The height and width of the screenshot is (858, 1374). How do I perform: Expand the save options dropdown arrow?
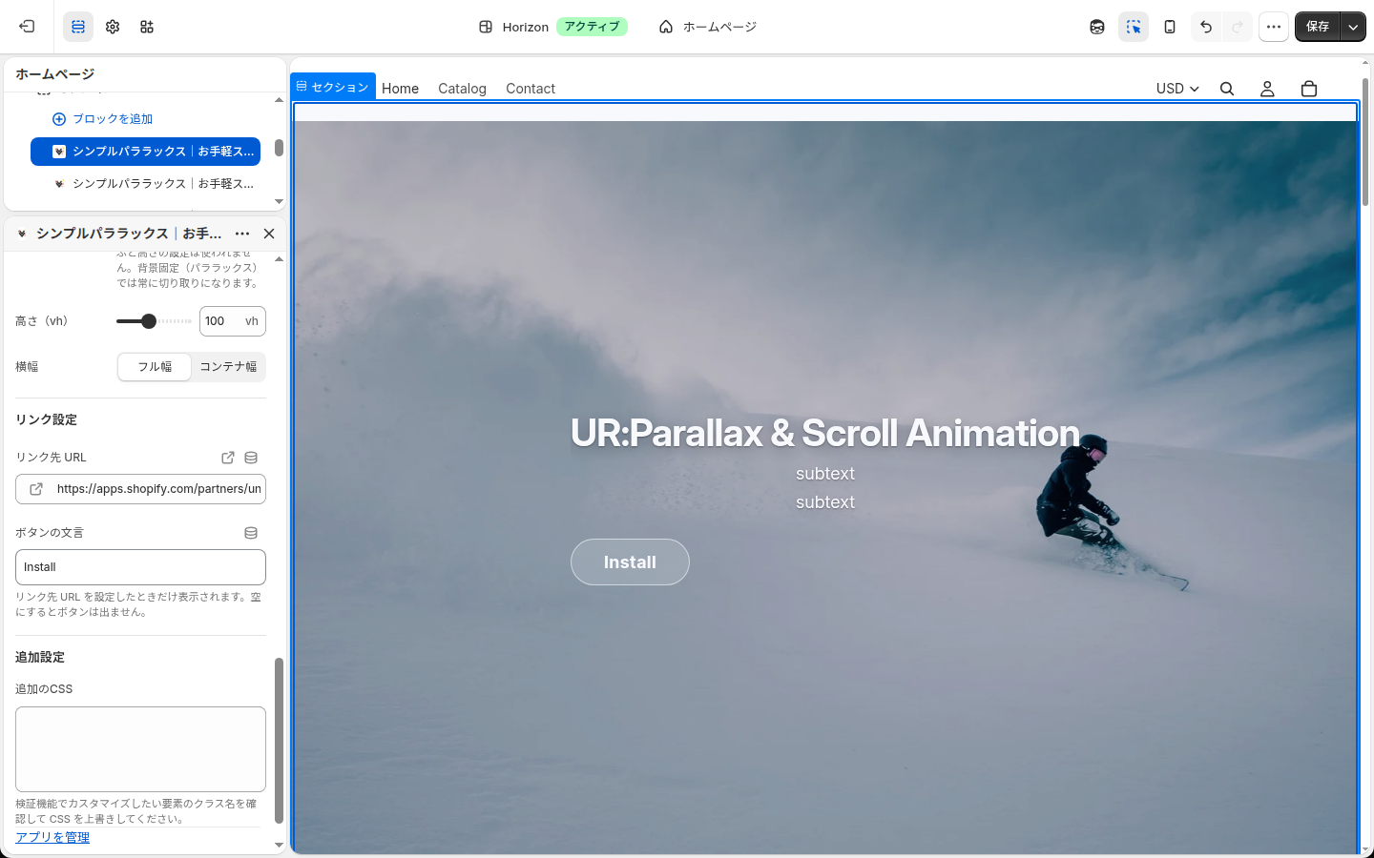click(1353, 27)
